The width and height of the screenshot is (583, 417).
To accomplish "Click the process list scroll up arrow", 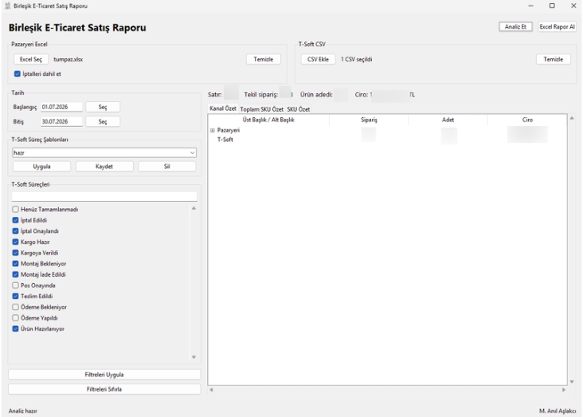I will tap(194, 208).
